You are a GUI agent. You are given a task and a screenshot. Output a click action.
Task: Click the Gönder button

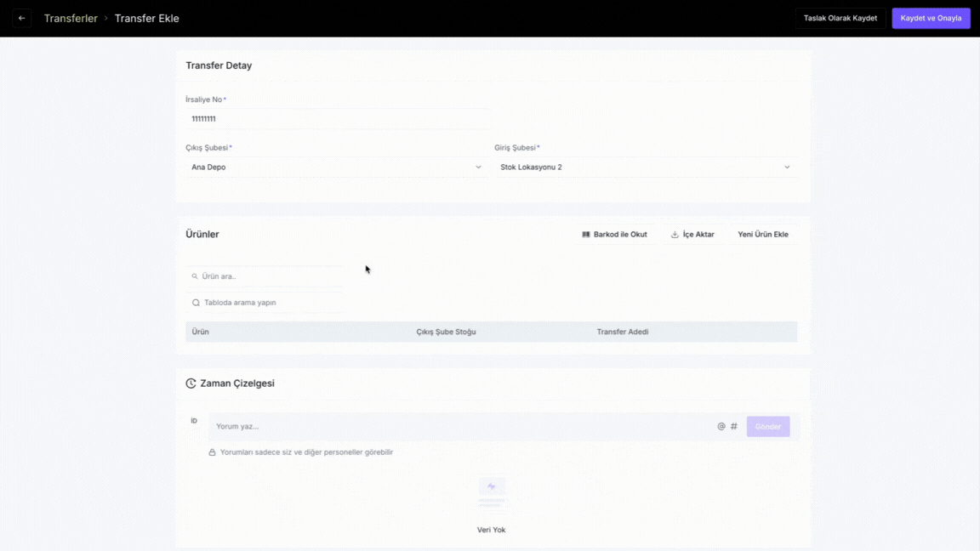point(767,427)
